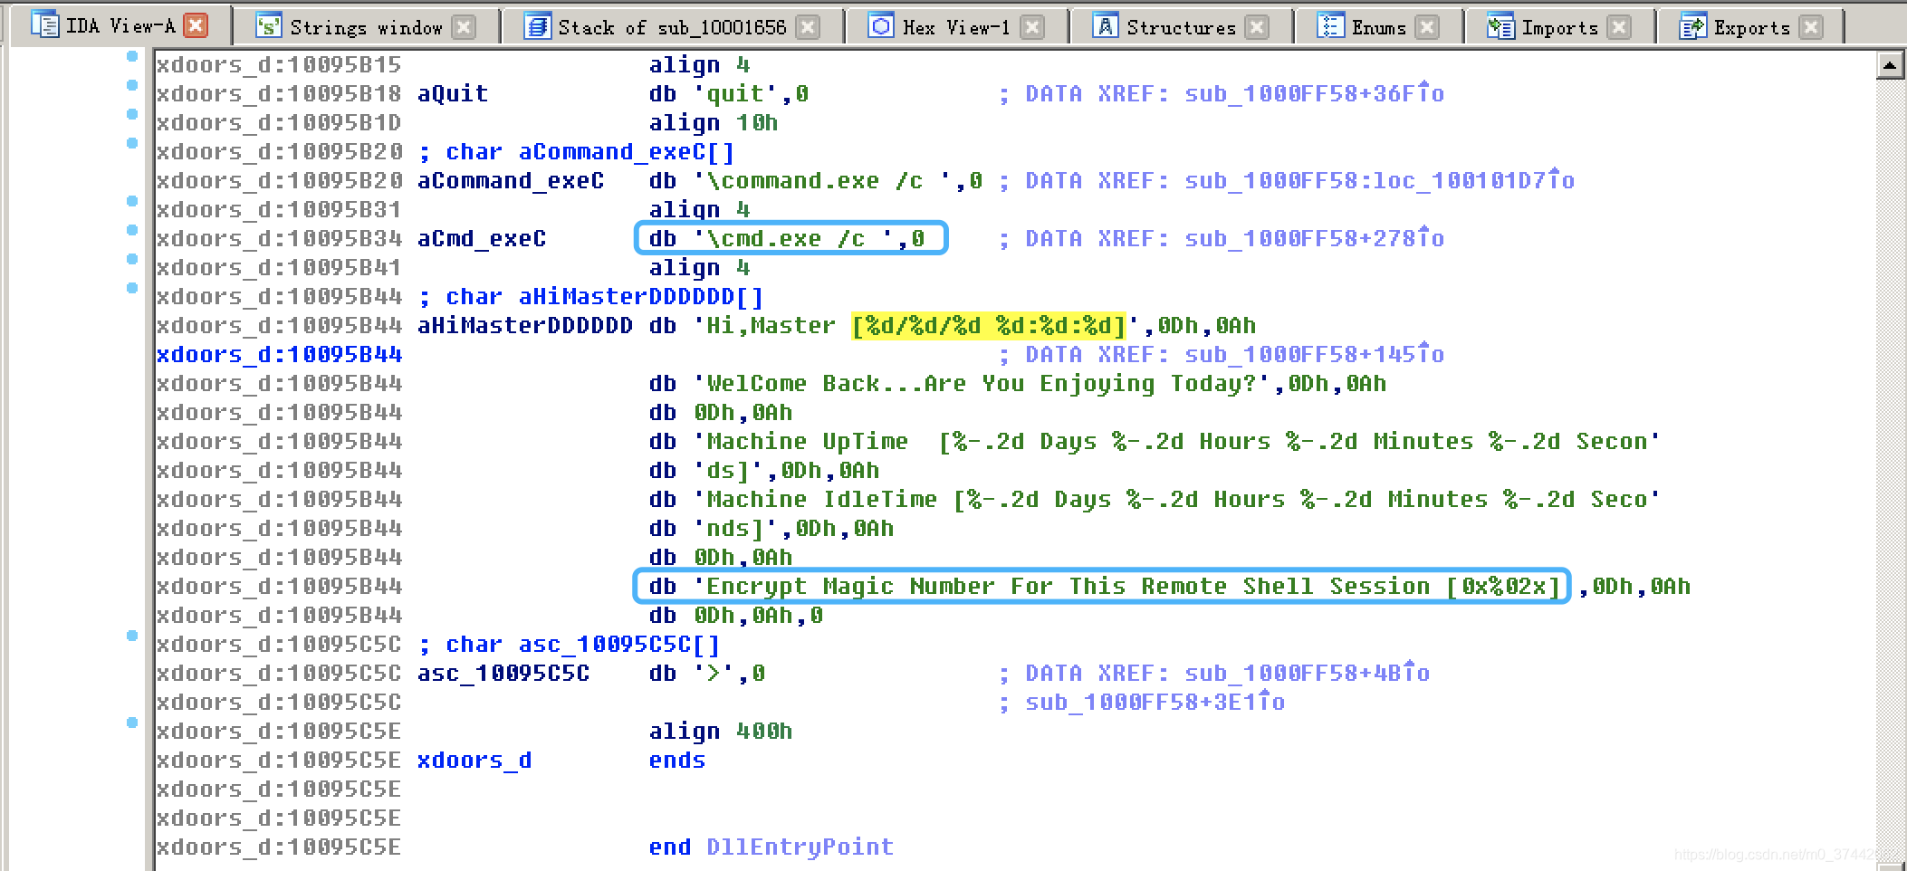Screen dimensions: 1907x871
Task: Open the Imports tab
Action: click(x=1559, y=27)
